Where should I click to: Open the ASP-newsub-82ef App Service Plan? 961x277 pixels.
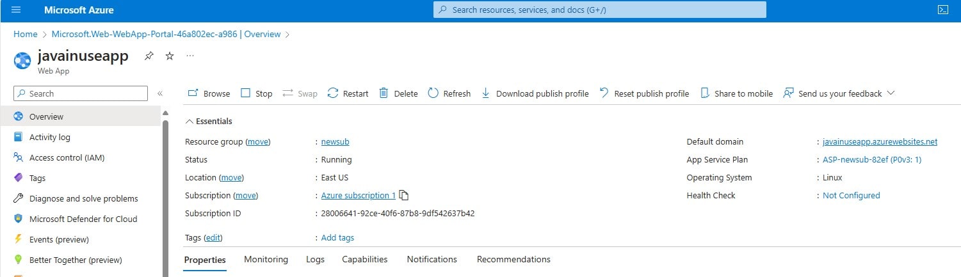pos(872,160)
